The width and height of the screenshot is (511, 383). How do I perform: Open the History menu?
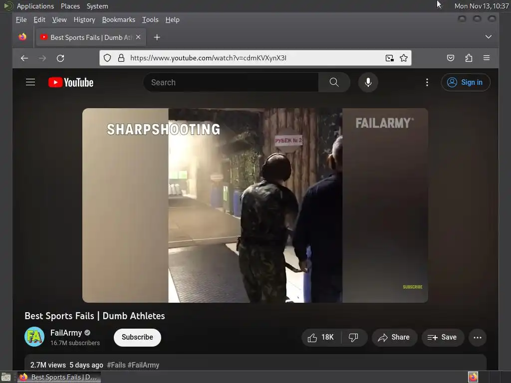coord(84,19)
